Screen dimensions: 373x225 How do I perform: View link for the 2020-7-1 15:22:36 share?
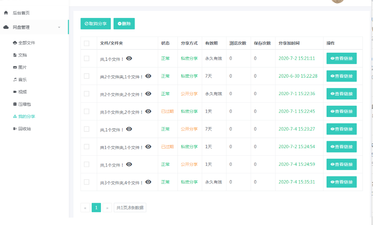click(x=341, y=94)
